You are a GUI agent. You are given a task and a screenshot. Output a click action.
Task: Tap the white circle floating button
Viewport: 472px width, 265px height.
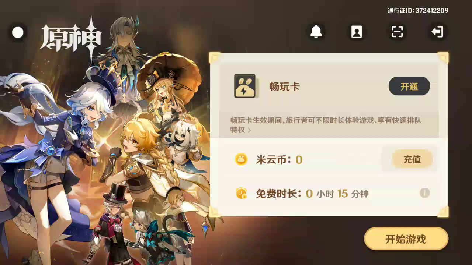(18, 33)
